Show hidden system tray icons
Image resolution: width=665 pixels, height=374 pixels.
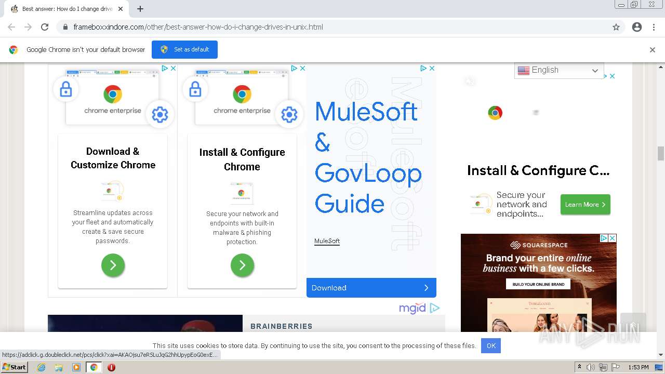(579, 367)
